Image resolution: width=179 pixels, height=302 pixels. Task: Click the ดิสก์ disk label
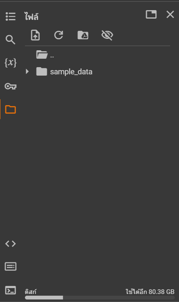[x=30, y=291]
